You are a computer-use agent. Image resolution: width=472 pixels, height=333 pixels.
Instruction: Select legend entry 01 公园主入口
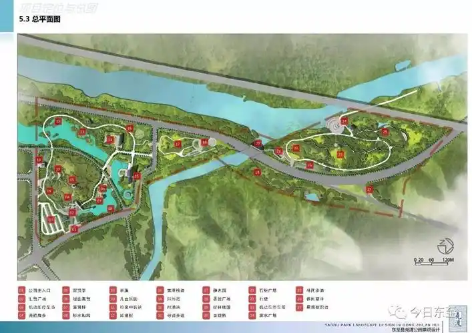pos(40,290)
